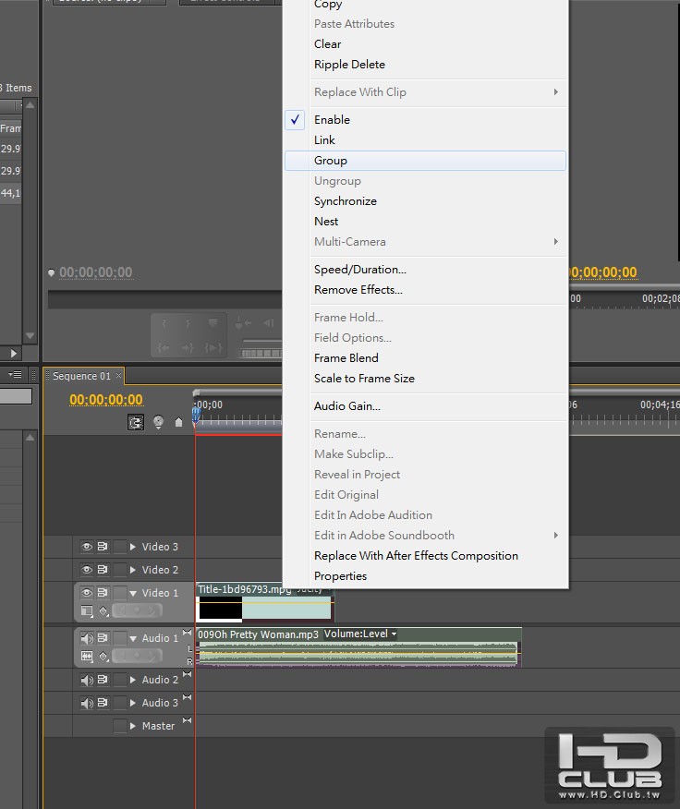Click the Snap toggle icon in timeline
This screenshot has width=680, height=809.
[x=136, y=422]
